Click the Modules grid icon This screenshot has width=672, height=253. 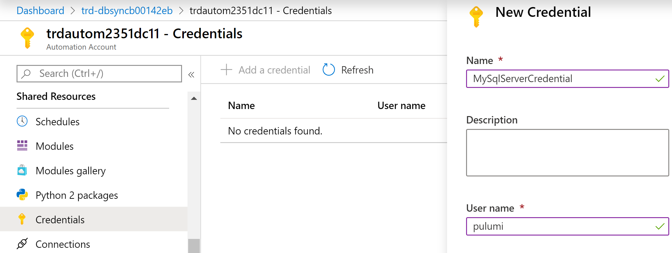click(22, 146)
